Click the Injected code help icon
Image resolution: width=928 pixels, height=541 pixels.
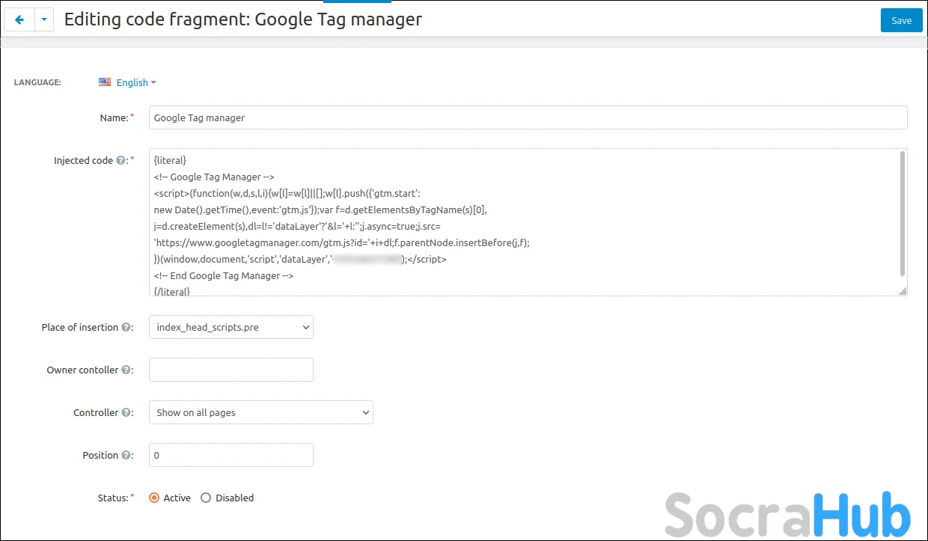tap(121, 160)
